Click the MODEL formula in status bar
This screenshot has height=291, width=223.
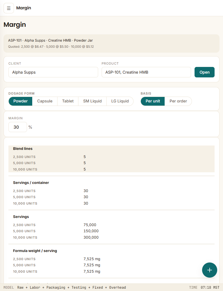point(65,288)
